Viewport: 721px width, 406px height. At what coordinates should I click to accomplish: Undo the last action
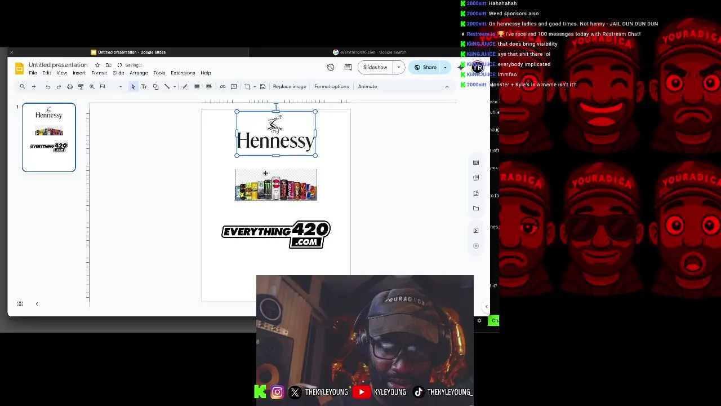(x=48, y=87)
